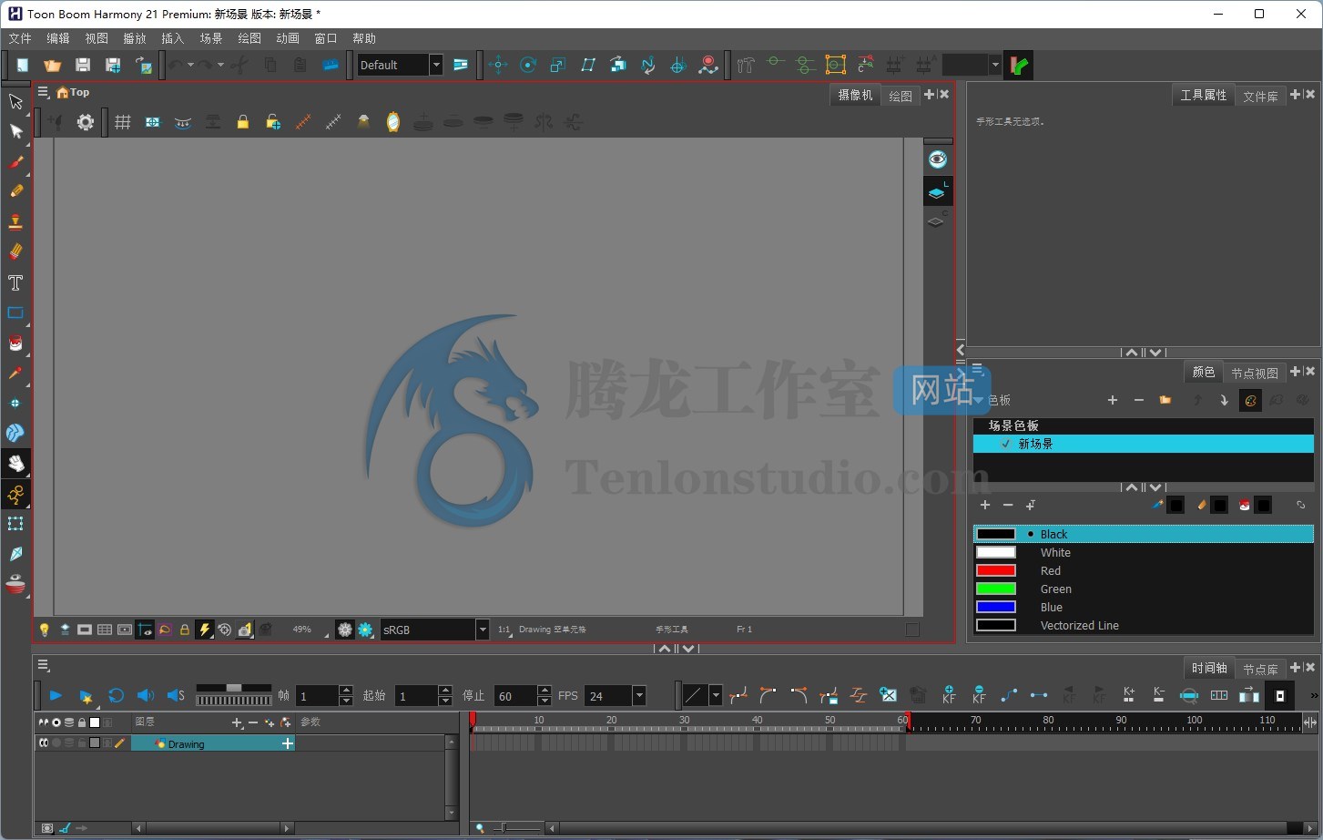The height and width of the screenshot is (840, 1323).
Task: Click the plus on Drawing layer row
Action: 288,743
